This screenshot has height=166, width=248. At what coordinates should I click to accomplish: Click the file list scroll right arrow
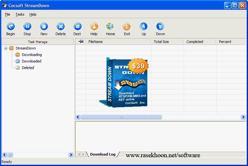pyautogui.click(x=243, y=117)
